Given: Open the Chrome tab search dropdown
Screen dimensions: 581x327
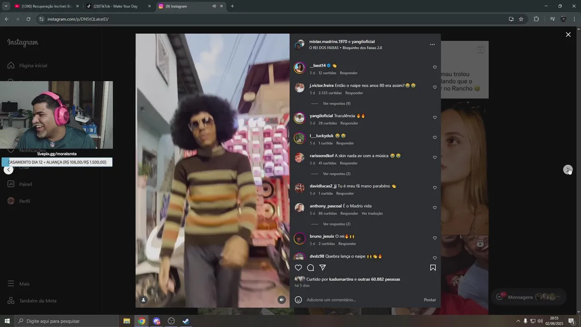Looking at the screenshot, I should pos(6,6).
